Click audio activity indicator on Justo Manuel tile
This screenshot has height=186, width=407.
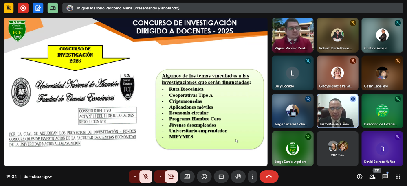(353, 99)
